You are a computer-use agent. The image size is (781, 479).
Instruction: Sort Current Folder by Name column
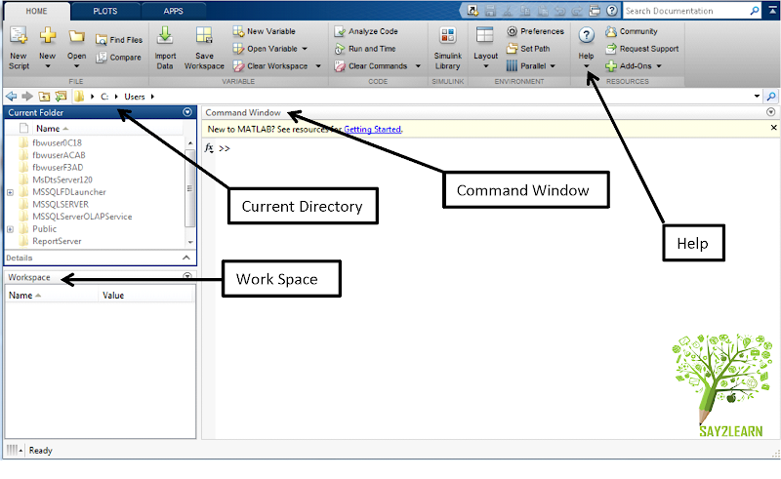[x=52, y=129]
